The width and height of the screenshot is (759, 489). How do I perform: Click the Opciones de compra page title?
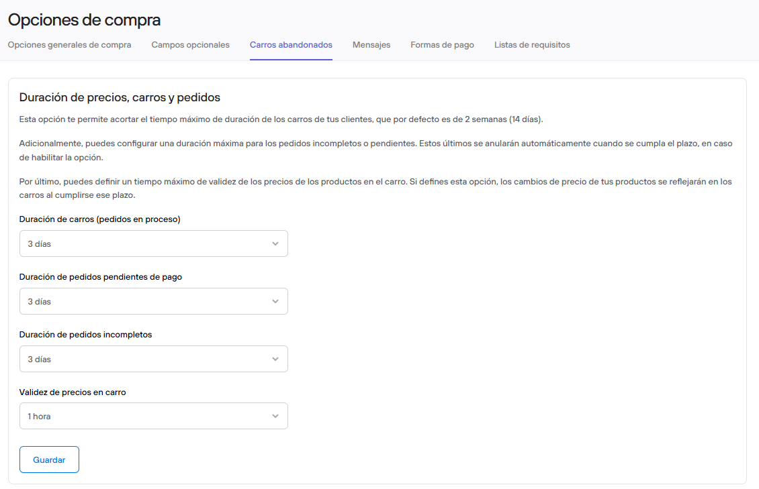pyautogui.click(x=84, y=20)
